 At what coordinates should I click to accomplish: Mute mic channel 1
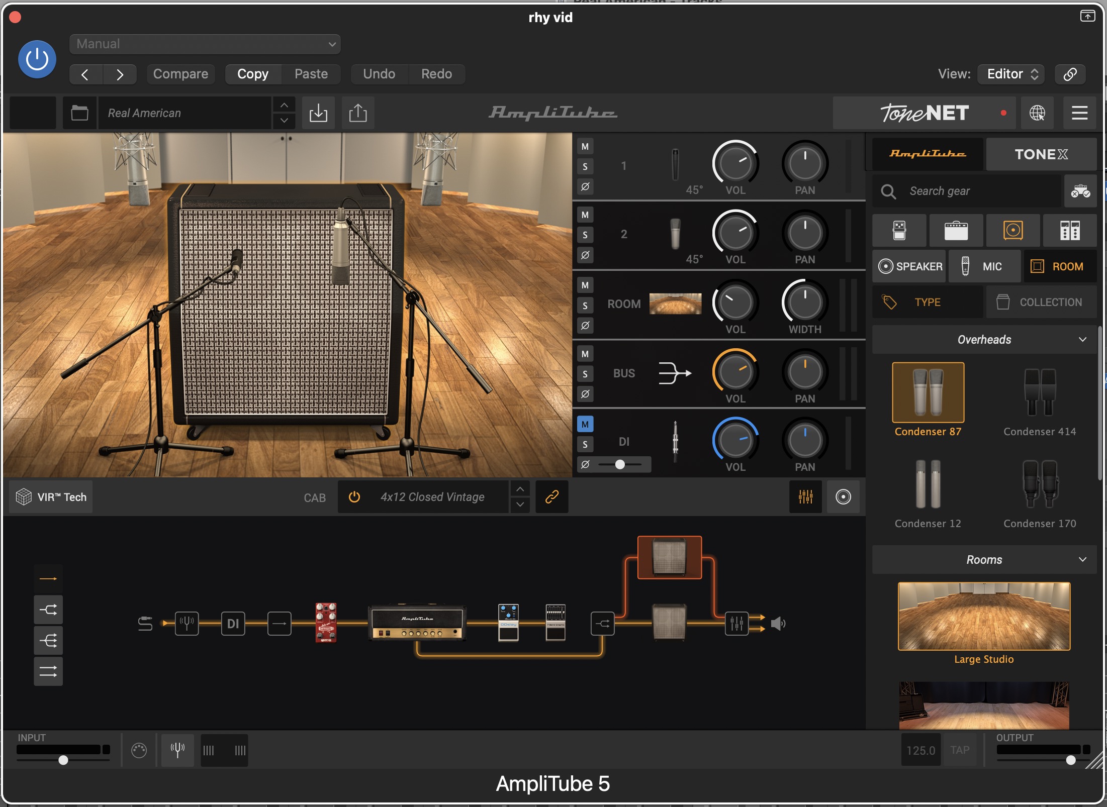point(585,147)
